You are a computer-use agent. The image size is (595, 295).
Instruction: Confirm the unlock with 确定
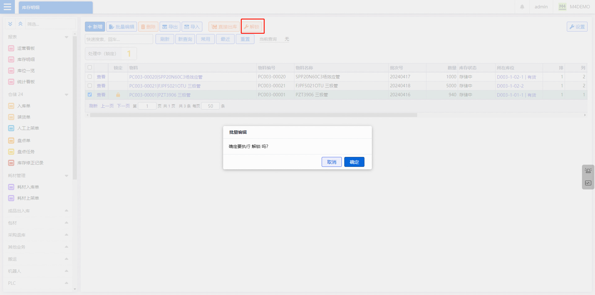click(x=354, y=162)
